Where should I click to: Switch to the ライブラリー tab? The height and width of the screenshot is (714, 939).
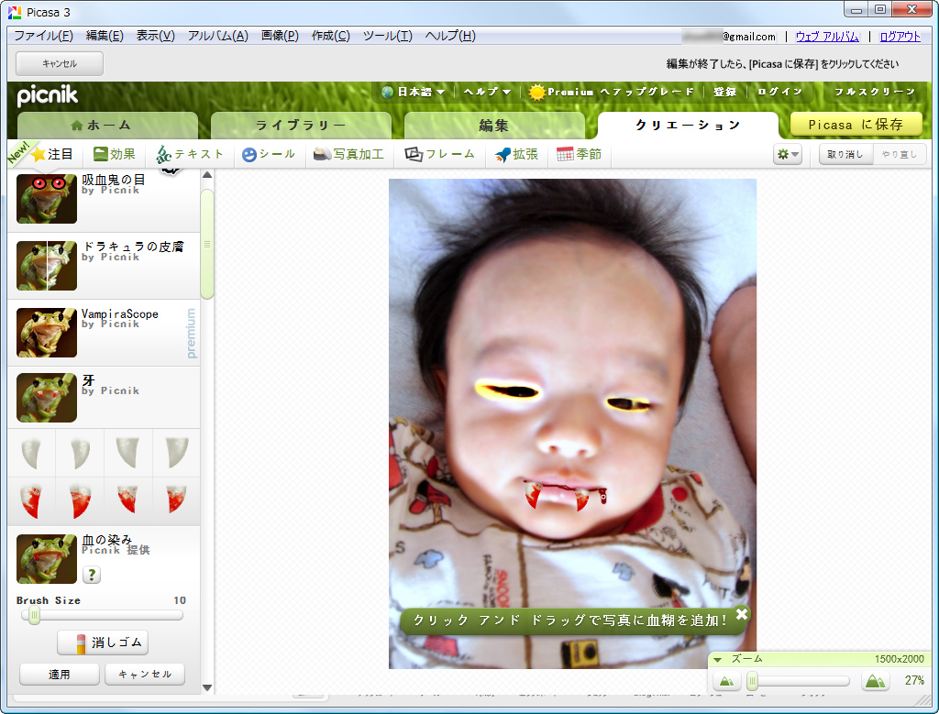[300, 125]
